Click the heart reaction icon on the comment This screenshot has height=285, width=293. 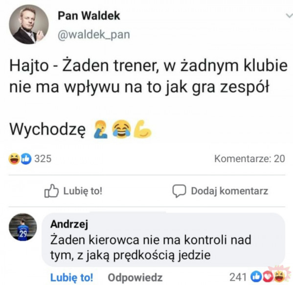267,277
